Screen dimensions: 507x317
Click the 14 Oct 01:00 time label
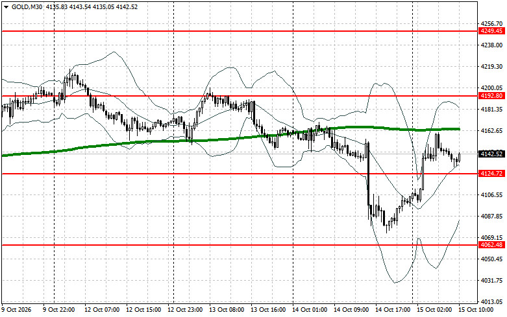pos(310,310)
